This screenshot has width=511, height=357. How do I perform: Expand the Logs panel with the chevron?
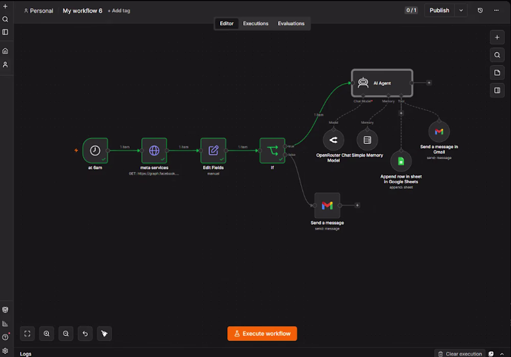tap(502, 354)
